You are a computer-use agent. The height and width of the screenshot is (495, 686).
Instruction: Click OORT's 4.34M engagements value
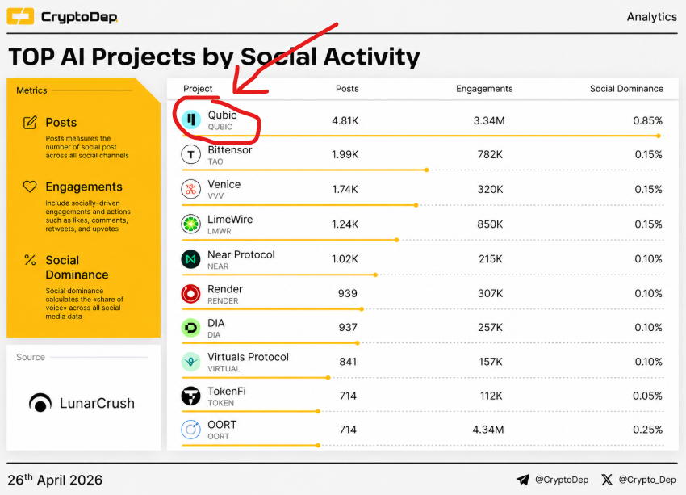tap(488, 430)
